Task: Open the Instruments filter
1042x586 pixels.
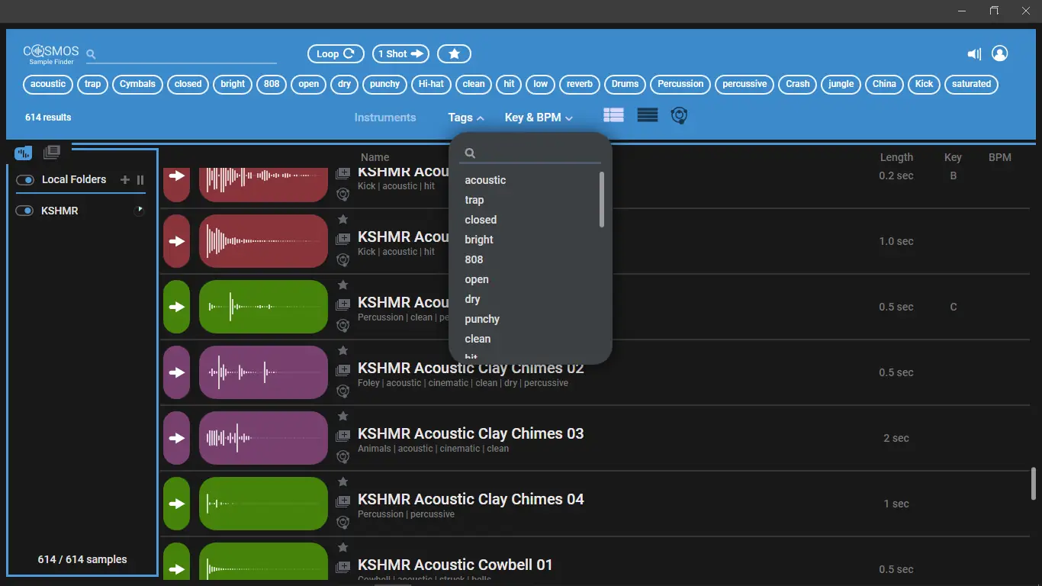Action: coord(385,118)
